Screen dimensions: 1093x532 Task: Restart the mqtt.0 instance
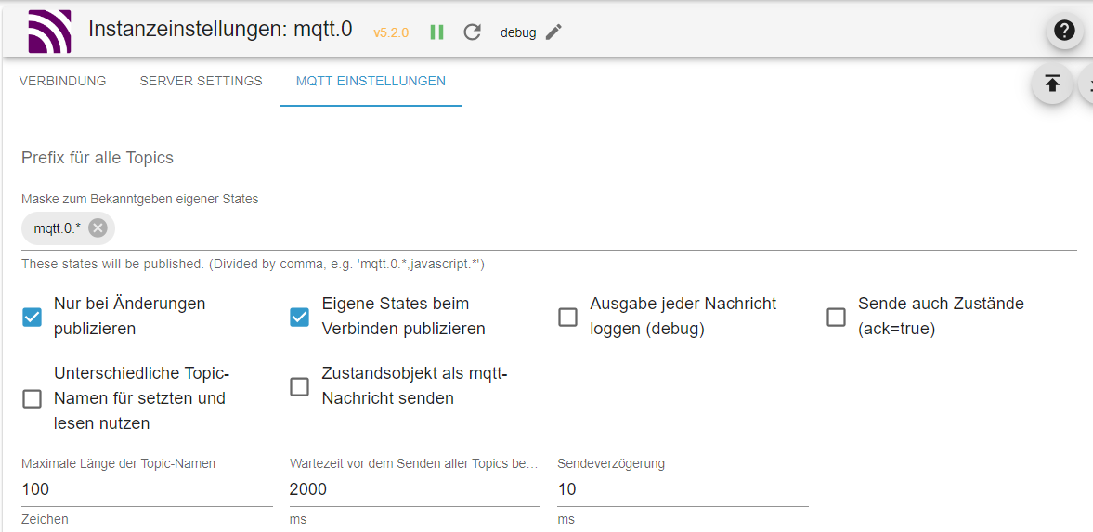tap(472, 32)
